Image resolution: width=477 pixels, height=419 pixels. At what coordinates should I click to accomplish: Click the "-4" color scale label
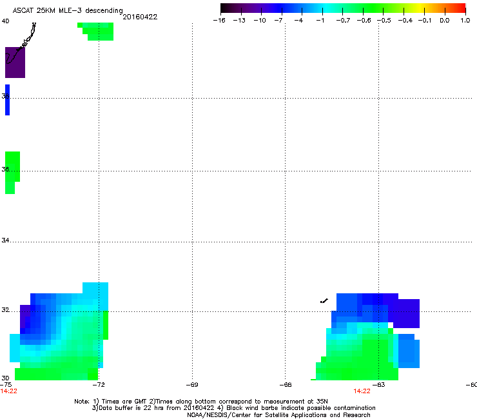(298, 21)
